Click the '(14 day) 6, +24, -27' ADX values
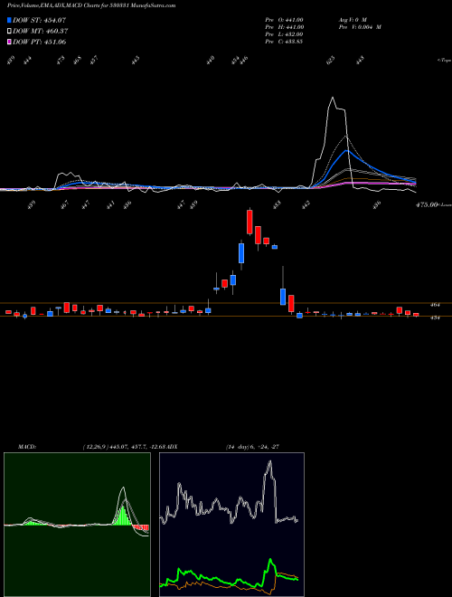 [x=250, y=447]
